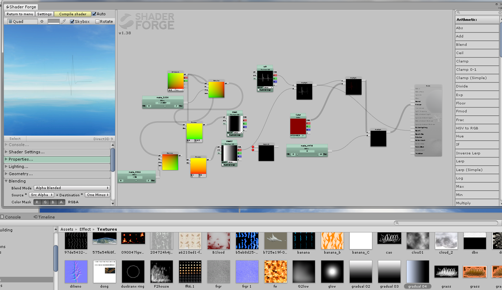
Task: Toggle Normal map on xdt texture node
Action: 259,90
